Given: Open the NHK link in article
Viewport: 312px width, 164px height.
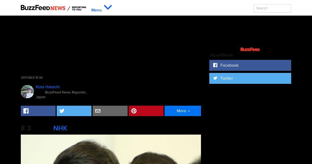Looking at the screenshot, I should coord(60,128).
